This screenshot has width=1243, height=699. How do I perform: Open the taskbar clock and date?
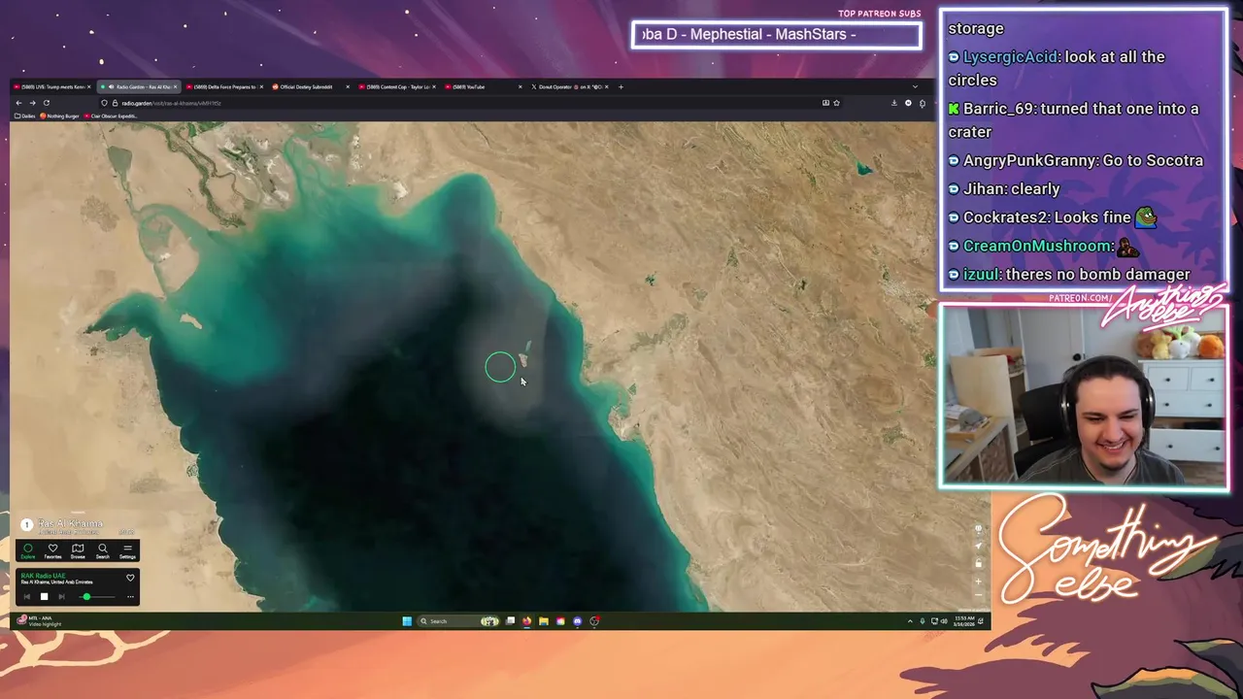964,621
